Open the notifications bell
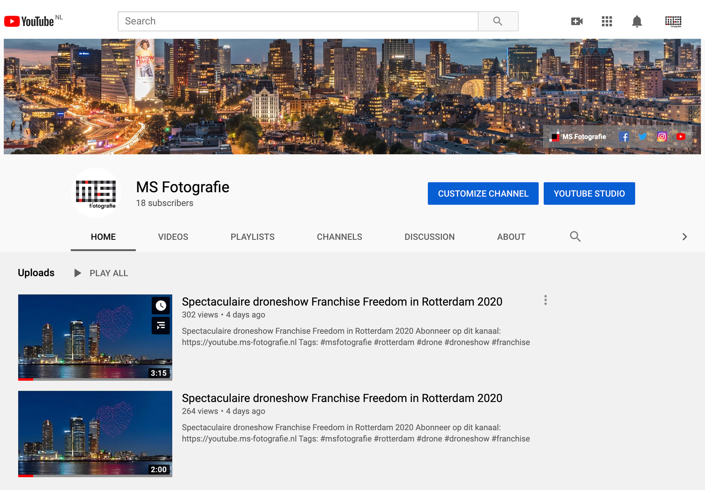The width and height of the screenshot is (705, 490). 636,21
